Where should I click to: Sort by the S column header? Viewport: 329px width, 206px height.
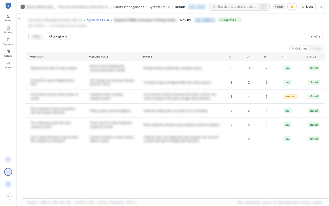(230, 57)
